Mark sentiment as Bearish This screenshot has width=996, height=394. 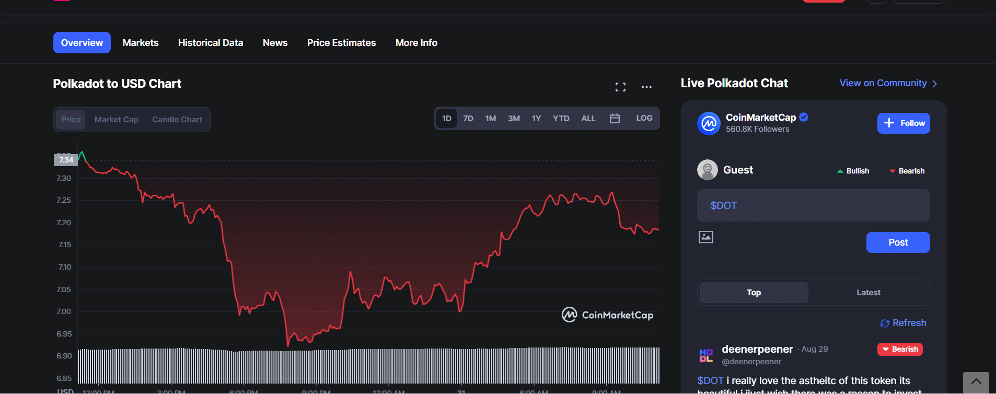coord(907,171)
